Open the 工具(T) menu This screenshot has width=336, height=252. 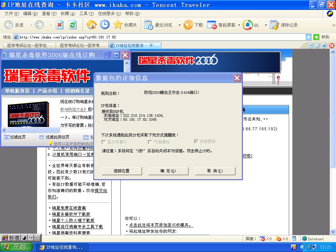[x=87, y=13]
